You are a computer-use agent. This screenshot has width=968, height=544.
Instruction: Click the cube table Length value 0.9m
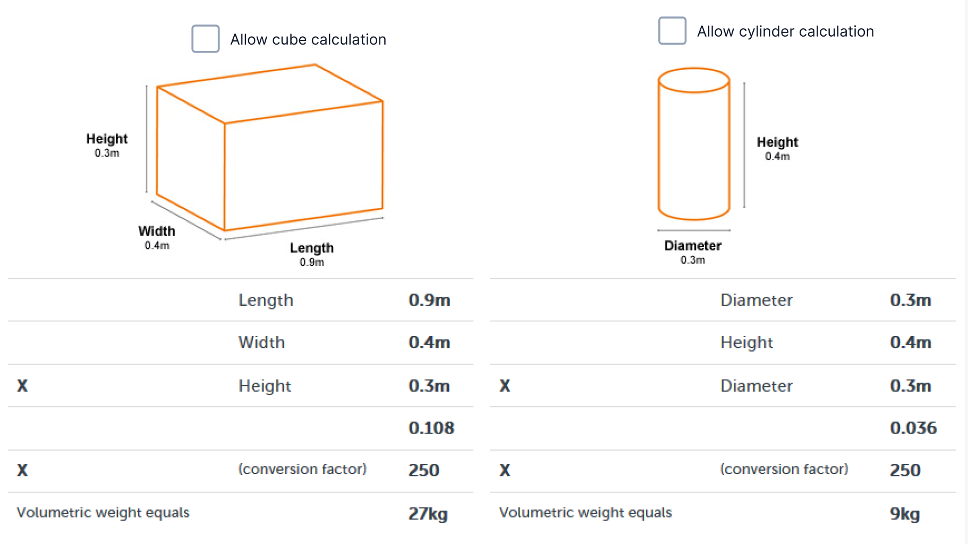pyautogui.click(x=429, y=300)
